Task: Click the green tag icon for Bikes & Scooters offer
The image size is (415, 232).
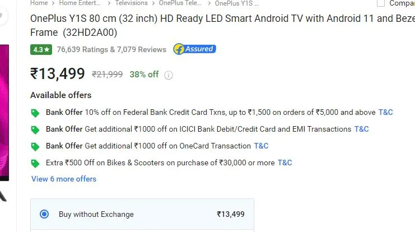Action: point(35,164)
